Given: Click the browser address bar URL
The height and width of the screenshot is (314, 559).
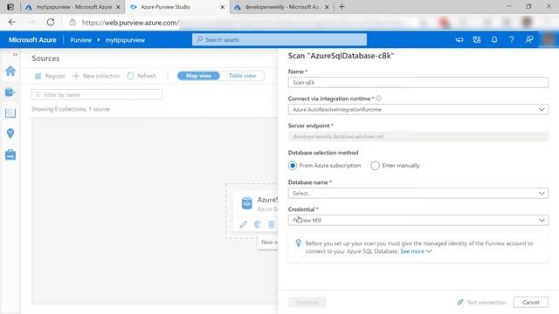Looking at the screenshot, I should (130, 23).
